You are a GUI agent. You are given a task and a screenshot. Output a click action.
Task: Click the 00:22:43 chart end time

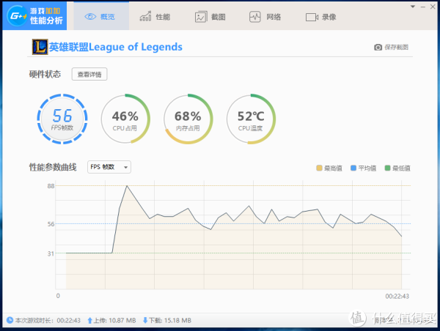pyautogui.click(x=397, y=297)
